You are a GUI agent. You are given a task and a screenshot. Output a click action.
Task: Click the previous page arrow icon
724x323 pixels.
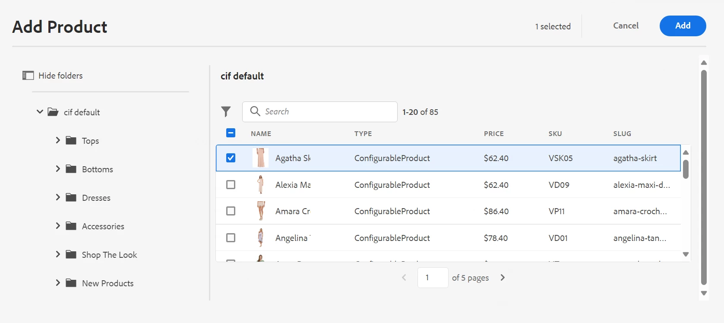point(404,278)
